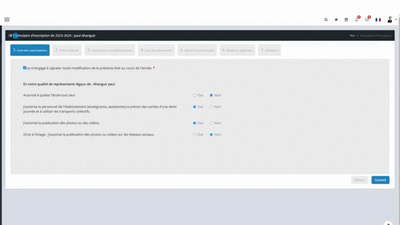Click the search magnifier icon
Image resolution: width=400 pixels, height=225 pixels.
pos(326,20)
